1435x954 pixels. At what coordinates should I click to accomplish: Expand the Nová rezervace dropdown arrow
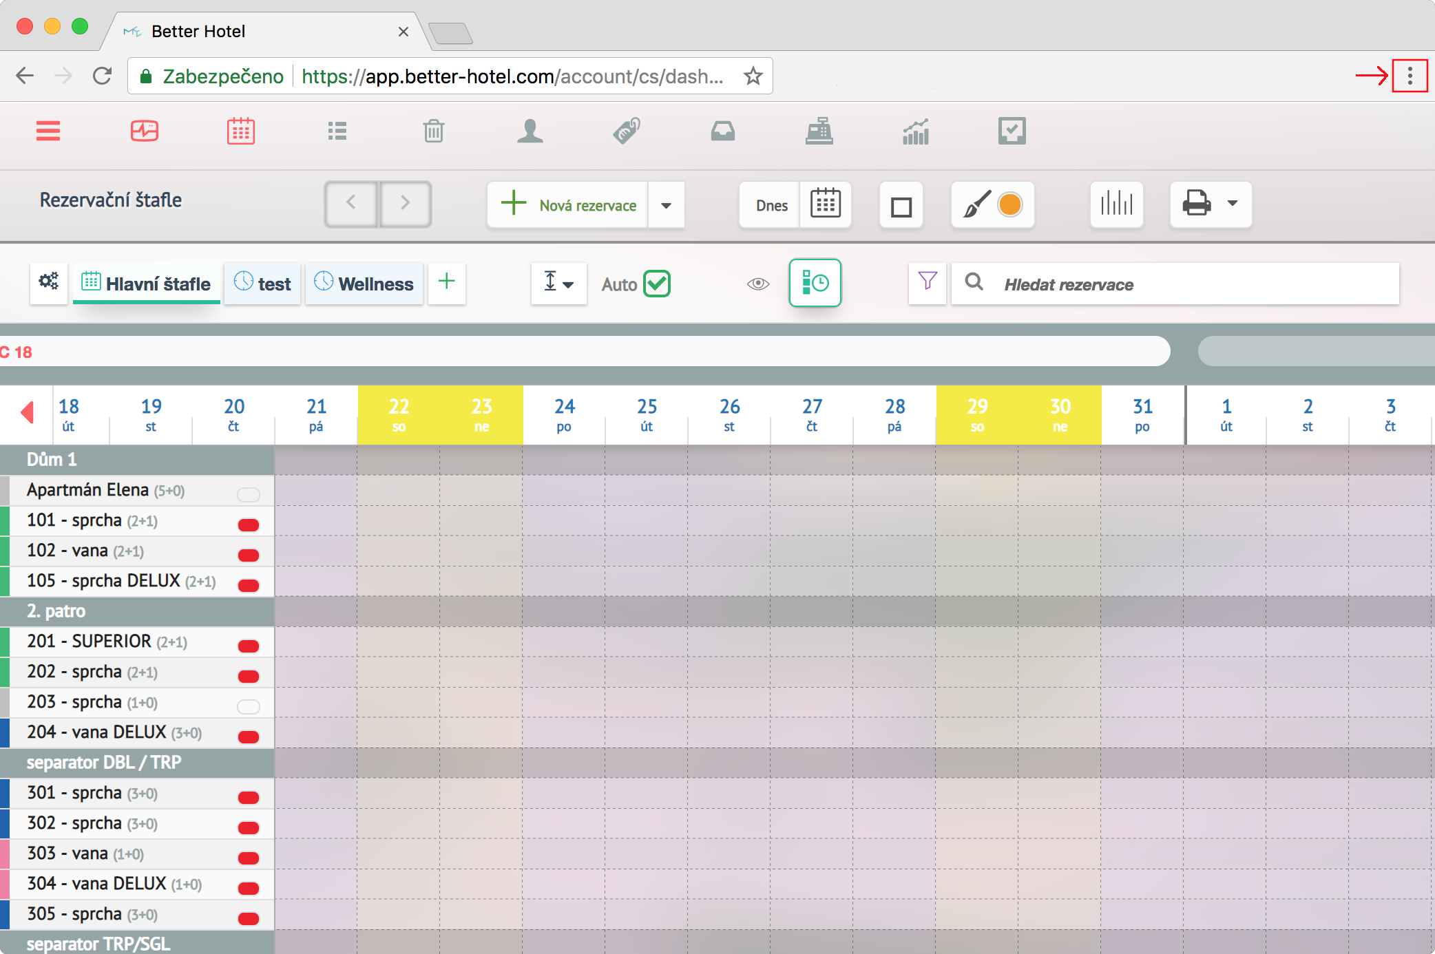666,205
